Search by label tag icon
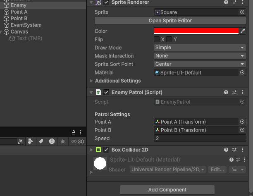This screenshot has width=253, height=196. click(41, 141)
